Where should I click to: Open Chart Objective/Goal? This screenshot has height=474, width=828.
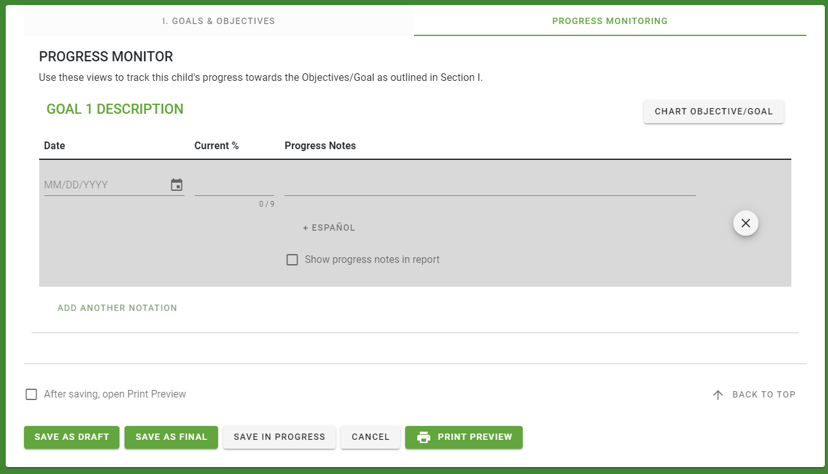click(714, 112)
